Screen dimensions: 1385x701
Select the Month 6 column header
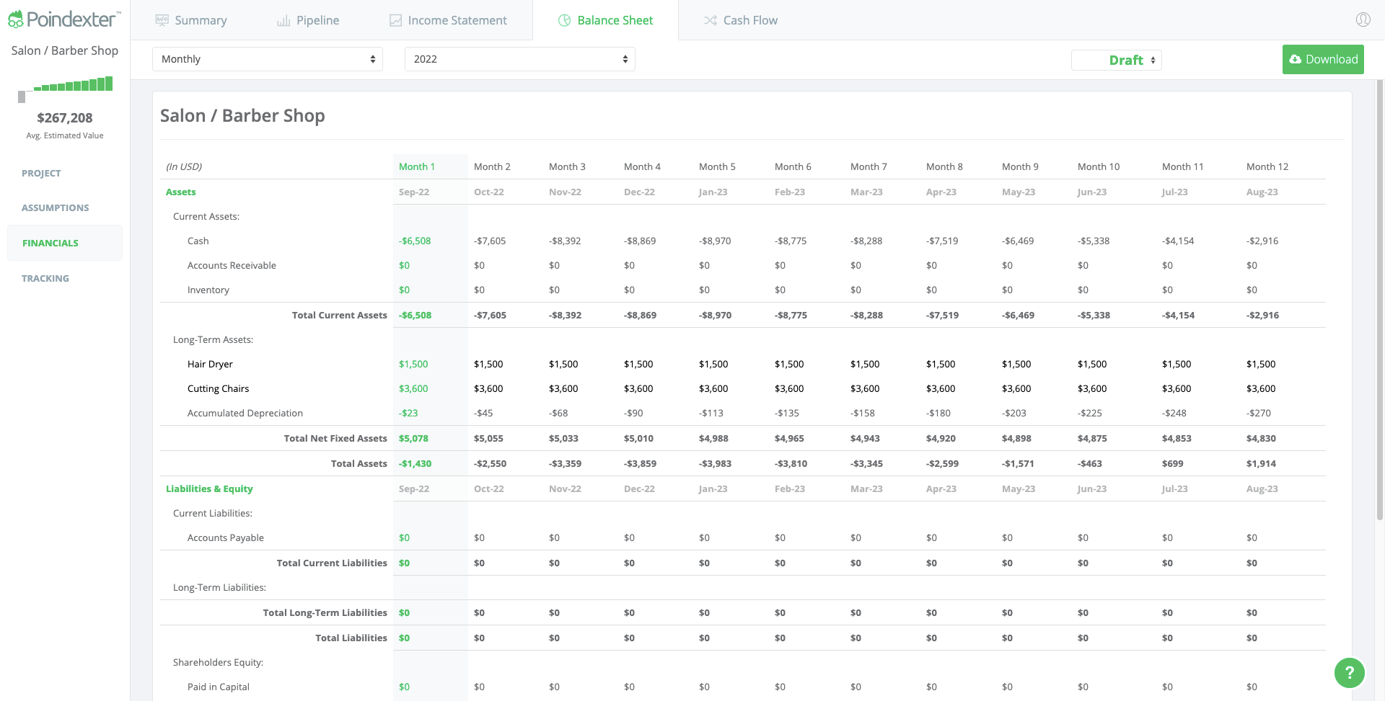pos(793,166)
